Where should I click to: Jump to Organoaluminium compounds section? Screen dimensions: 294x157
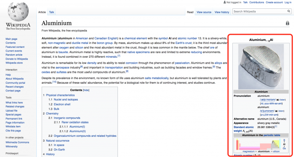pos(85,136)
